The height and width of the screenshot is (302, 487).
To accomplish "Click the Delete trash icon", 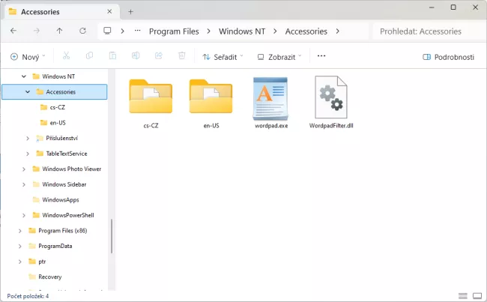I will (182, 56).
